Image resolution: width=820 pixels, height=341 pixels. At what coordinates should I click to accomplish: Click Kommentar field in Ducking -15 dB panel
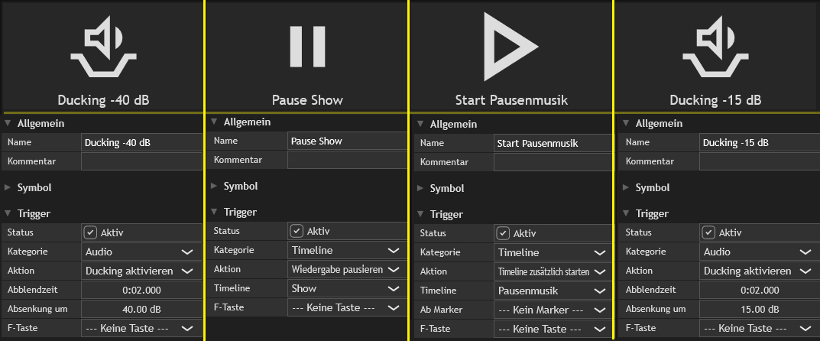tap(760, 161)
